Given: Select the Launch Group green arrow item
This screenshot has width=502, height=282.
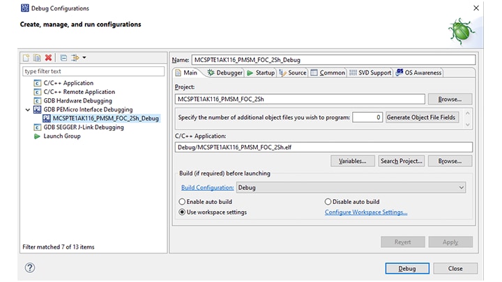Looking at the screenshot, I should click(x=37, y=136).
